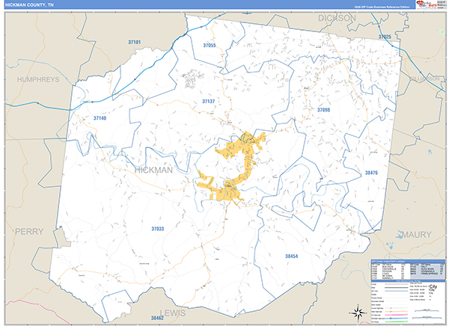Click ZIP code label 37098

(323, 110)
